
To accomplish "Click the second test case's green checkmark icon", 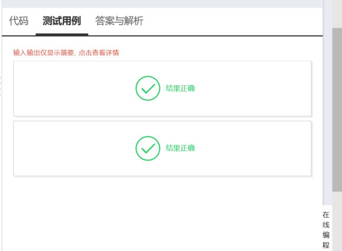I will 148,148.
